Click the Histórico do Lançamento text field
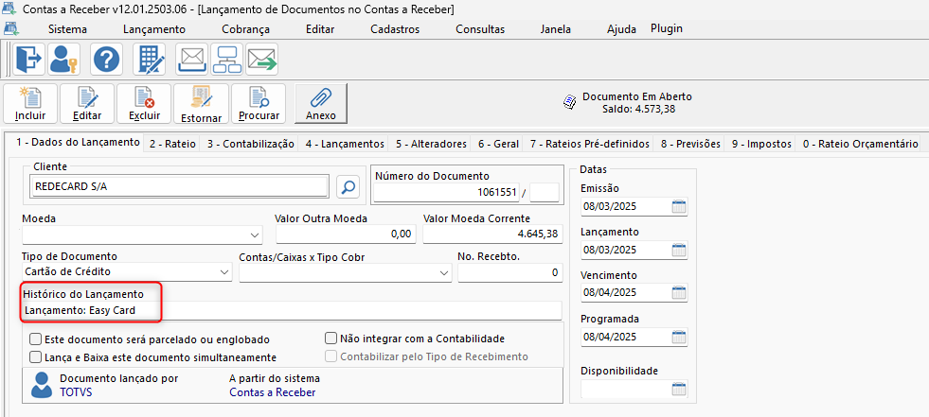This screenshot has height=417, width=929. pos(360,310)
